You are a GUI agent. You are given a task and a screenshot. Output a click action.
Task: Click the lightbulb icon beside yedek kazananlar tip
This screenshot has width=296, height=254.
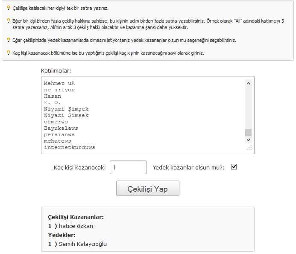click(8, 40)
